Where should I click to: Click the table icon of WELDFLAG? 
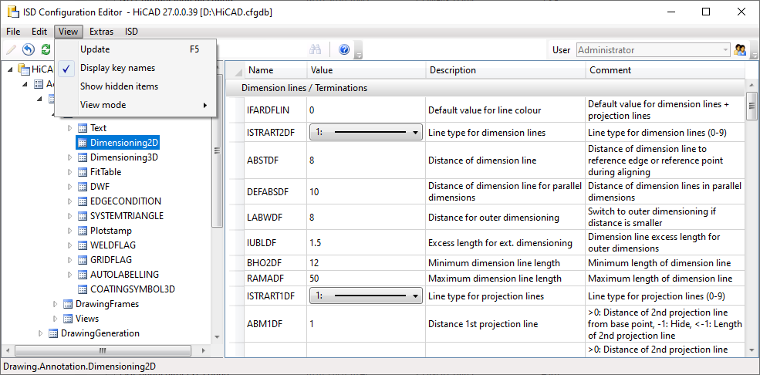pyautogui.click(x=83, y=245)
